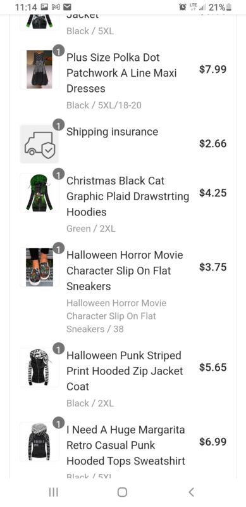Select Halloween Punk Striped Print Jacket title
Viewport: 246px width, 507px height.
(x=125, y=371)
